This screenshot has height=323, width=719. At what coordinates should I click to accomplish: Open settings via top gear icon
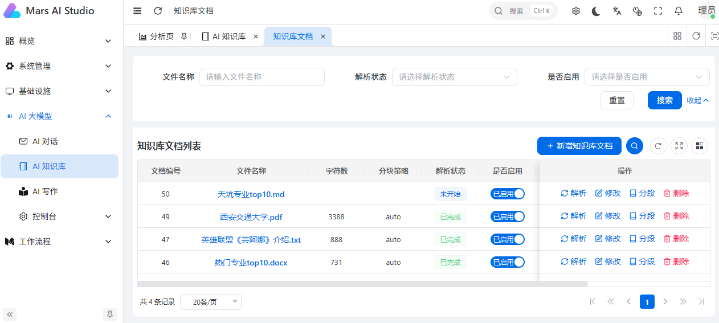(576, 11)
